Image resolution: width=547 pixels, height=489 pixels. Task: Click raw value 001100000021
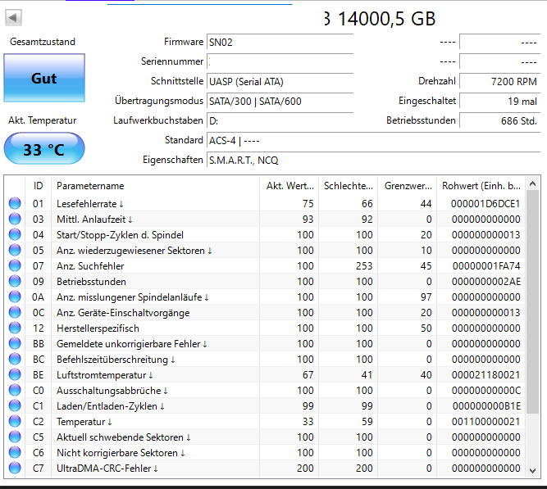point(486,421)
